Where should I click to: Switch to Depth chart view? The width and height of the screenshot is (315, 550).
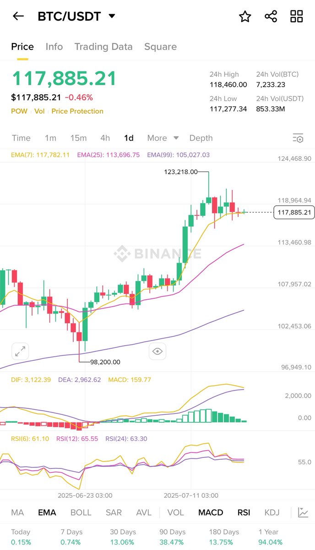coord(201,138)
